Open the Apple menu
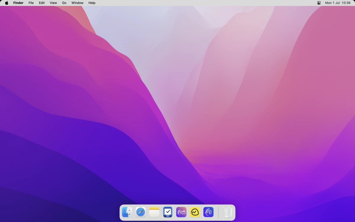This screenshot has width=355, height=222. click(7, 3)
